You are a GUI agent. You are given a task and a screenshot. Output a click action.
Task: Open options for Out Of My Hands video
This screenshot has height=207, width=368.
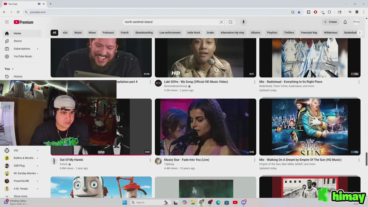(x=150, y=160)
